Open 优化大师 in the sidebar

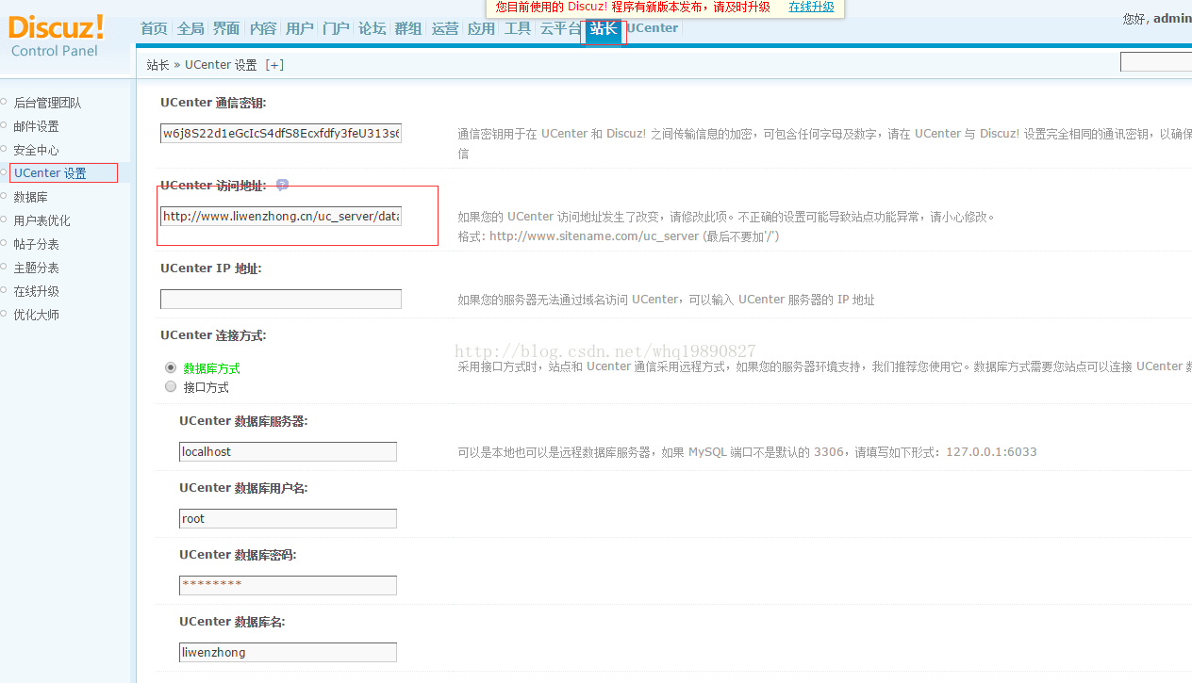point(36,315)
